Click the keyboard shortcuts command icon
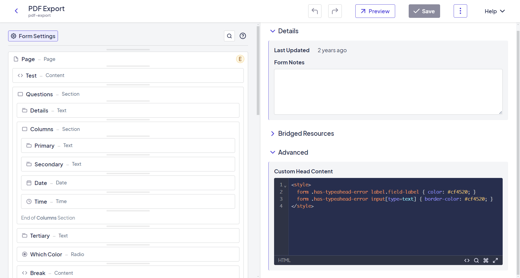Image resolution: width=520 pixels, height=278 pixels. (486, 260)
